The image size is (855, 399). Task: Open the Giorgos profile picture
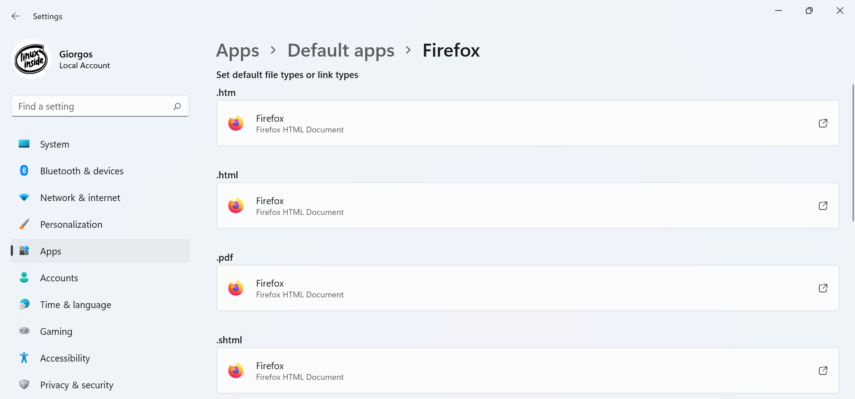(31, 59)
